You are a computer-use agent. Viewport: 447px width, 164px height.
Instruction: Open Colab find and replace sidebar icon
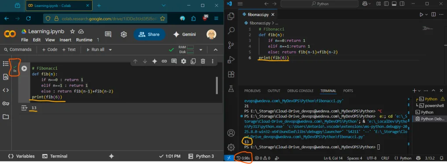5,77
